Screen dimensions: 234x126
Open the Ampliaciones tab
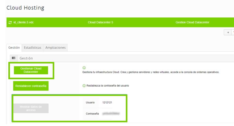(55, 48)
